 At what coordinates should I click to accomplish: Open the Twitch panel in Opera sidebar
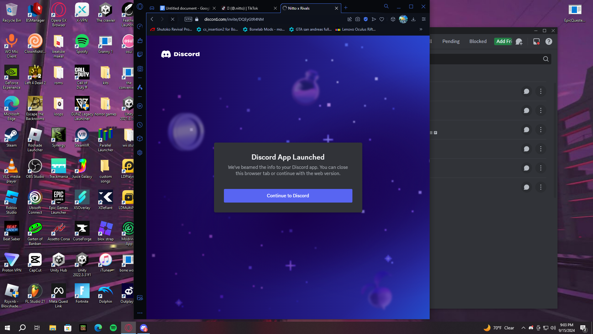click(140, 54)
